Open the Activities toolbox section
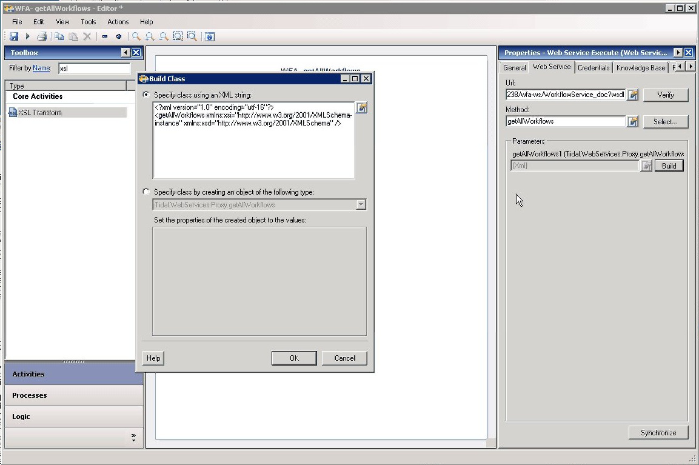This screenshot has height=465, width=699. pos(73,374)
